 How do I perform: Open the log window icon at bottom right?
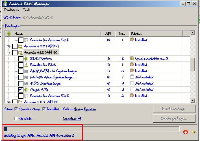[194, 132]
